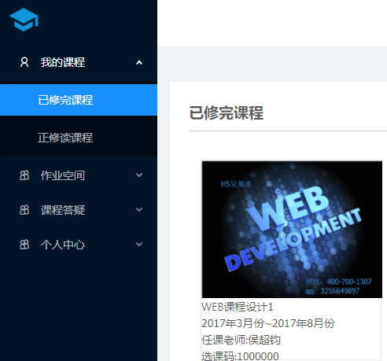
Task: Select the 已修完课程 submenu item
Action: [79, 100]
